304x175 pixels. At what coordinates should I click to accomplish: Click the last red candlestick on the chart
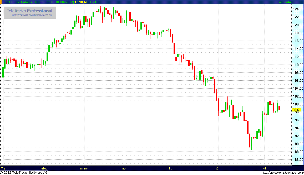pyautogui.click(x=279, y=108)
